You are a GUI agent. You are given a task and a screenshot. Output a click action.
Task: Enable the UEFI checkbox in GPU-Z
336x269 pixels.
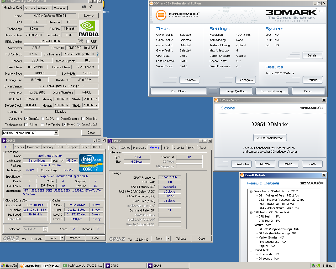point(88,41)
